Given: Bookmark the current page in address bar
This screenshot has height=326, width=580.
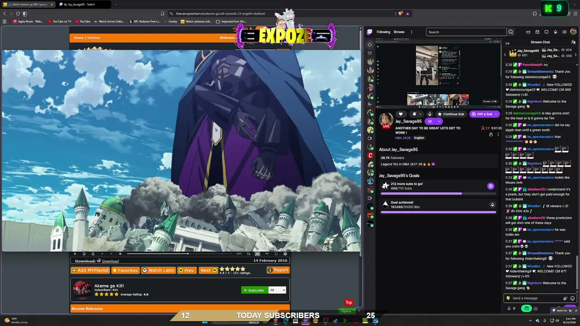Looking at the screenshot, I should pos(162,14).
